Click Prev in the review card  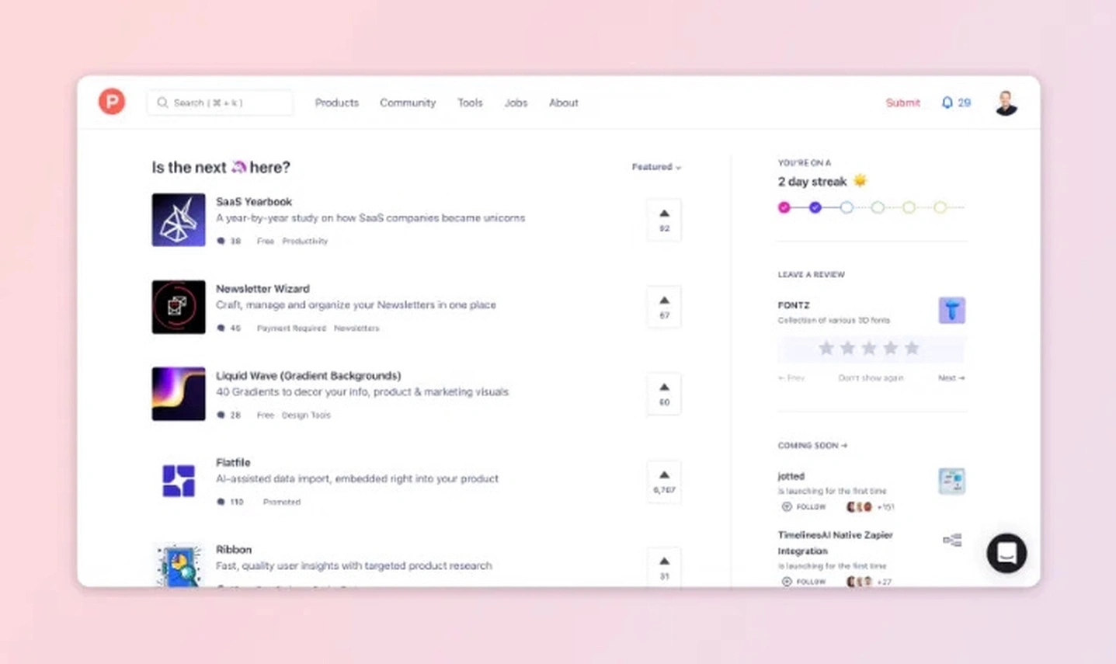(791, 378)
